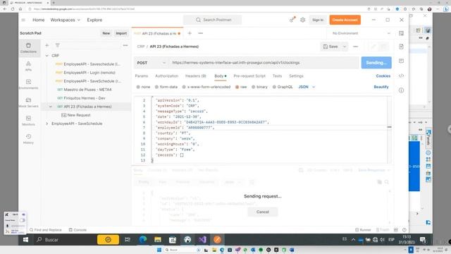Open the code snippet icon in right sidebar

coord(401,75)
